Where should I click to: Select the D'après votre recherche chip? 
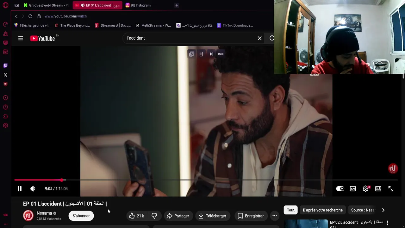point(323,210)
